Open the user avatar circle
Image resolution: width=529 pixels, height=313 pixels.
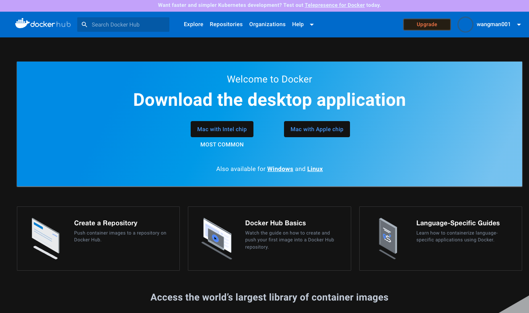pyautogui.click(x=465, y=25)
